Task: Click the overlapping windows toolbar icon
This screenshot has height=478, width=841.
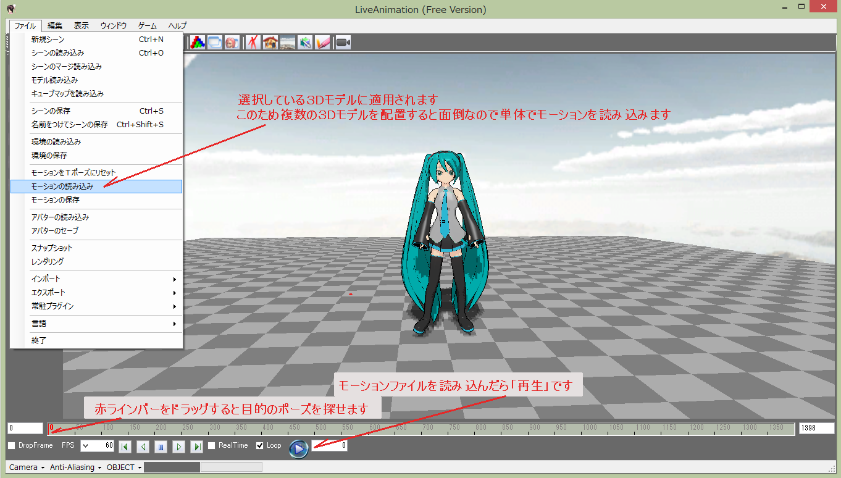Action: [x=215, y=42]
